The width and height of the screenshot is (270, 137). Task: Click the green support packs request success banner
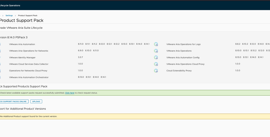[x=135, y=93]
